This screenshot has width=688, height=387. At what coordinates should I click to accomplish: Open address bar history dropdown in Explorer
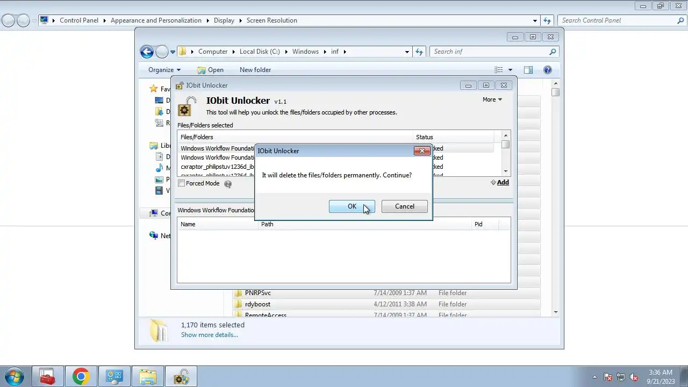pos(407,52)
